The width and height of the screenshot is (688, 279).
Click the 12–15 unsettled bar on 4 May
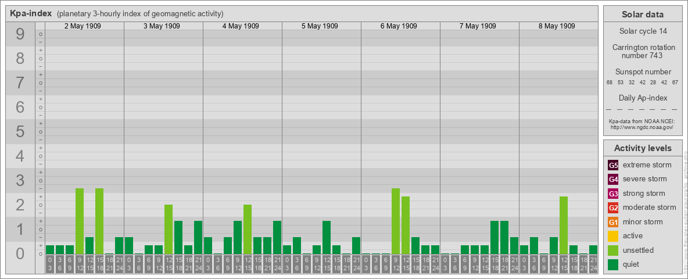(248, 230)
